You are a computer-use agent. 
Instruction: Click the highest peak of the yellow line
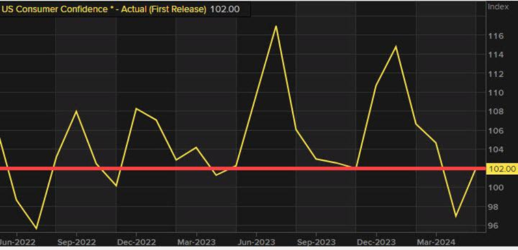click(x=276, y=26)
